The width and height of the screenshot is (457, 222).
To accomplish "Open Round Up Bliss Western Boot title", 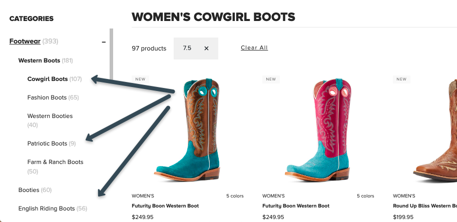I will [424, 206].
